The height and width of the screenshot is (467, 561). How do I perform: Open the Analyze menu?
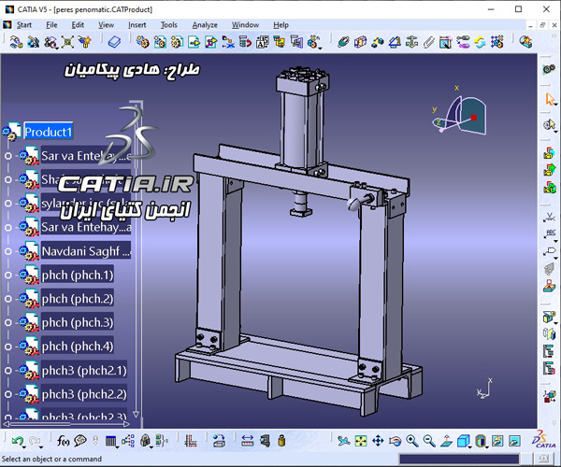[x=205, y=25]
